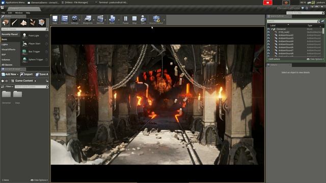The image size is (326, 183).
Task: Sort outliner by Label column
Action: (x=273, y=25)
